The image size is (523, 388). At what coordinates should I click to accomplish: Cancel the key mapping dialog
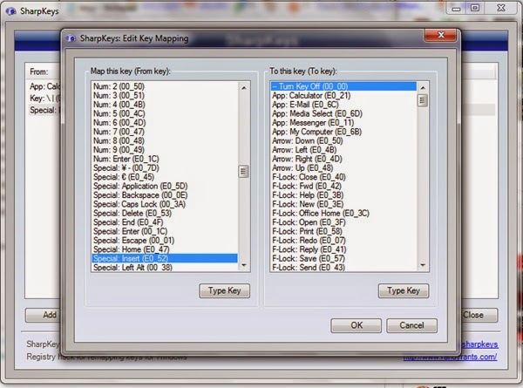point(412,325)
